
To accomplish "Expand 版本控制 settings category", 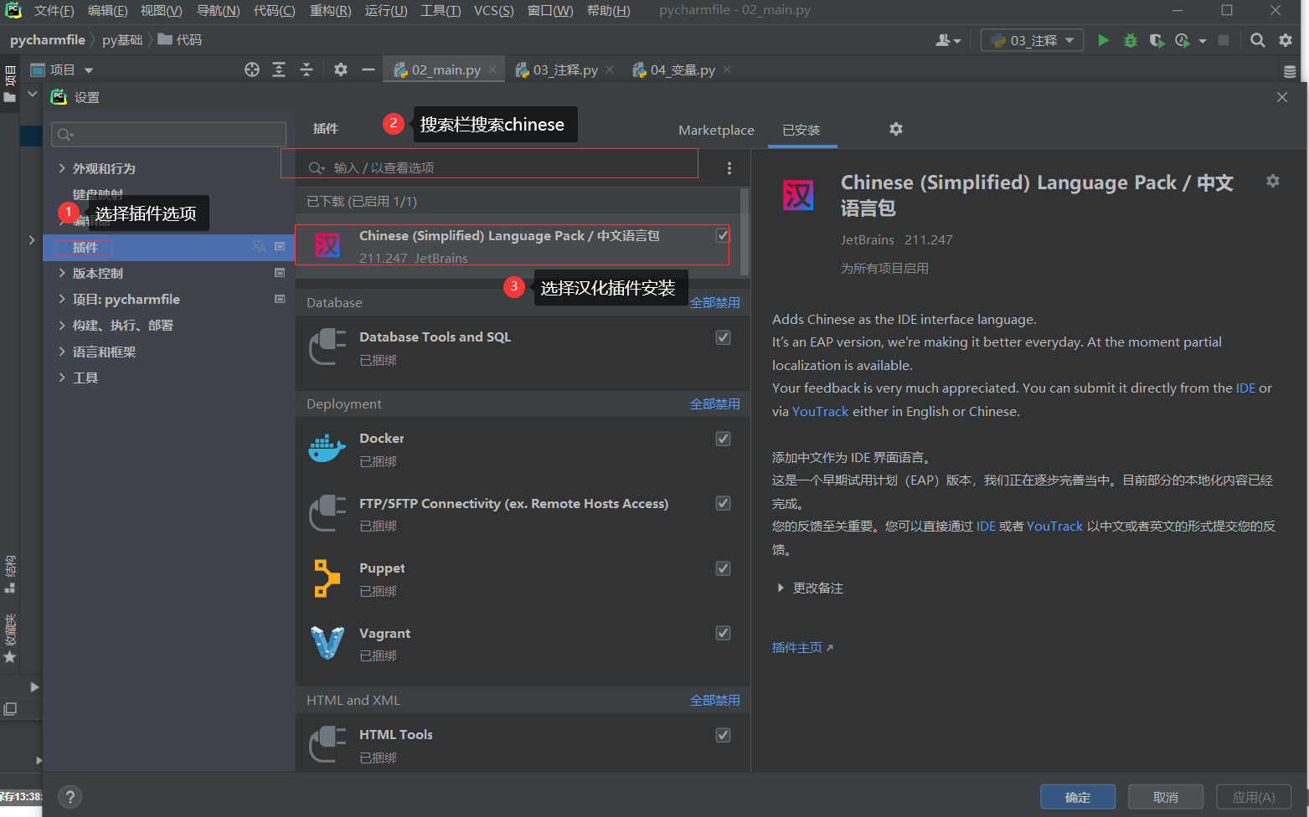I will click(x=62, y=273).
